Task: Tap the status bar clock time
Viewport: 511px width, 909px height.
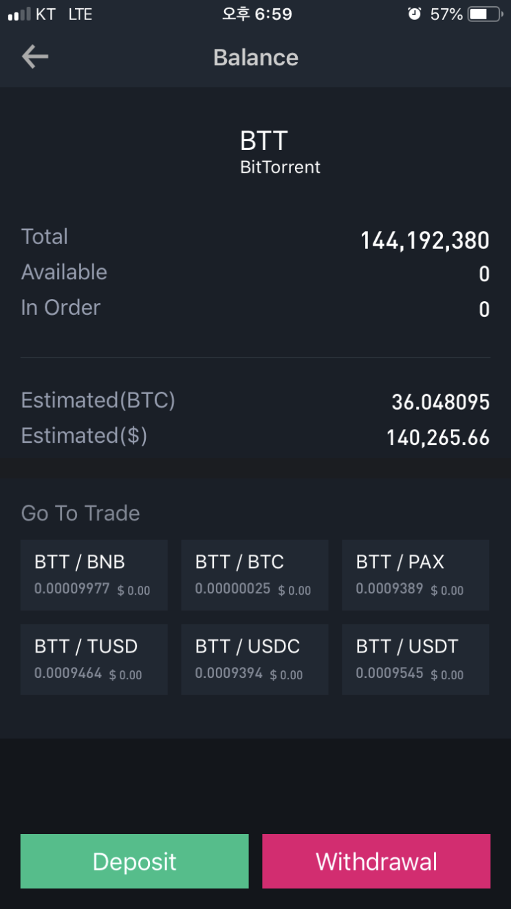Action: click(x=257, y=14)
